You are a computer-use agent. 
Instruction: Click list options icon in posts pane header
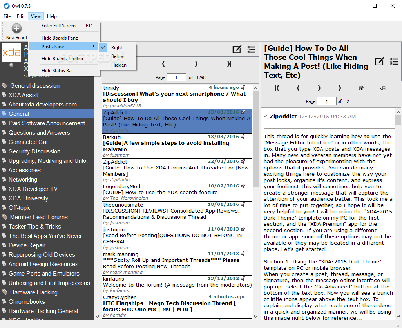(x=394, y=61)
